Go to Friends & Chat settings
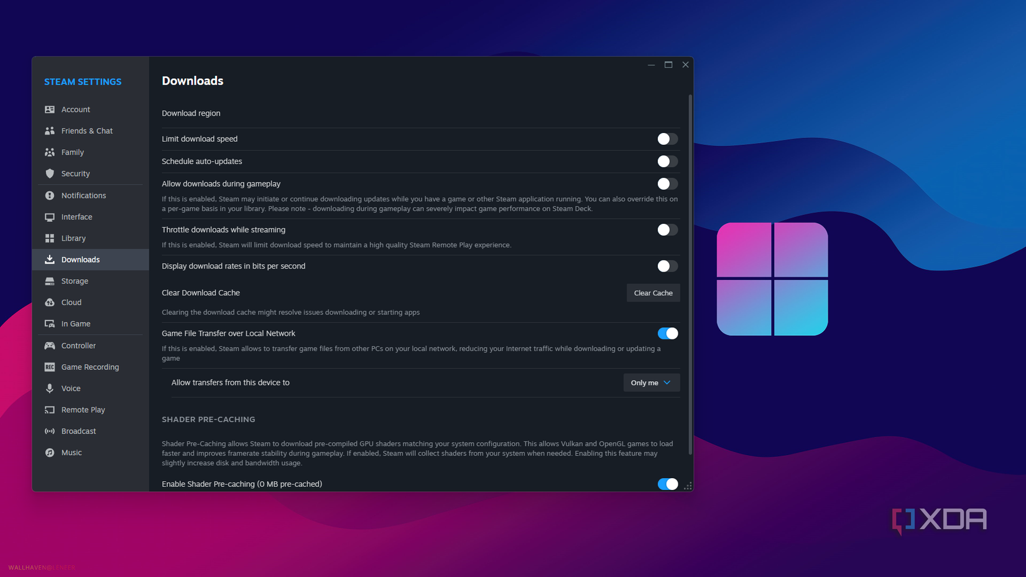 click(91, 131)
